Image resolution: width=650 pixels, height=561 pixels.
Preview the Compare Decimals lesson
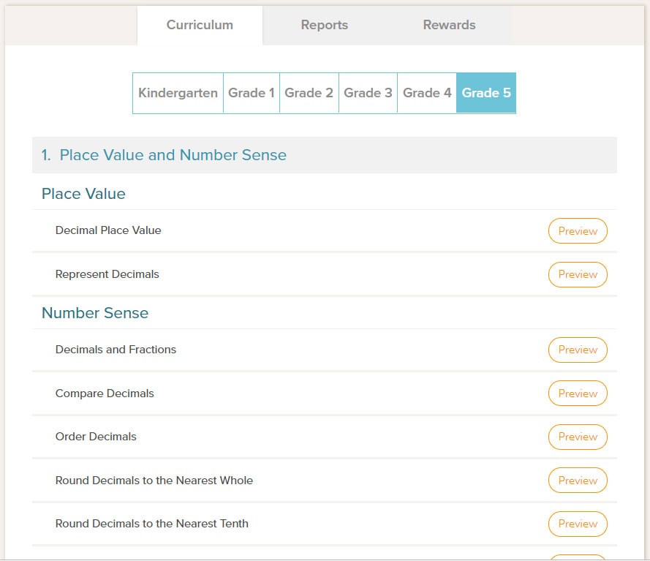(x=578, y=393)
